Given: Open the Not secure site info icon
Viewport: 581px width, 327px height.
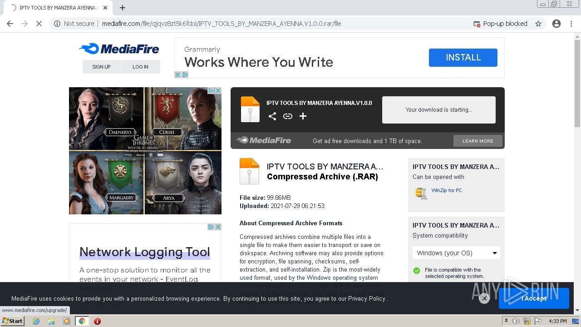Looking at the screenshot, I should pos(57,24).
